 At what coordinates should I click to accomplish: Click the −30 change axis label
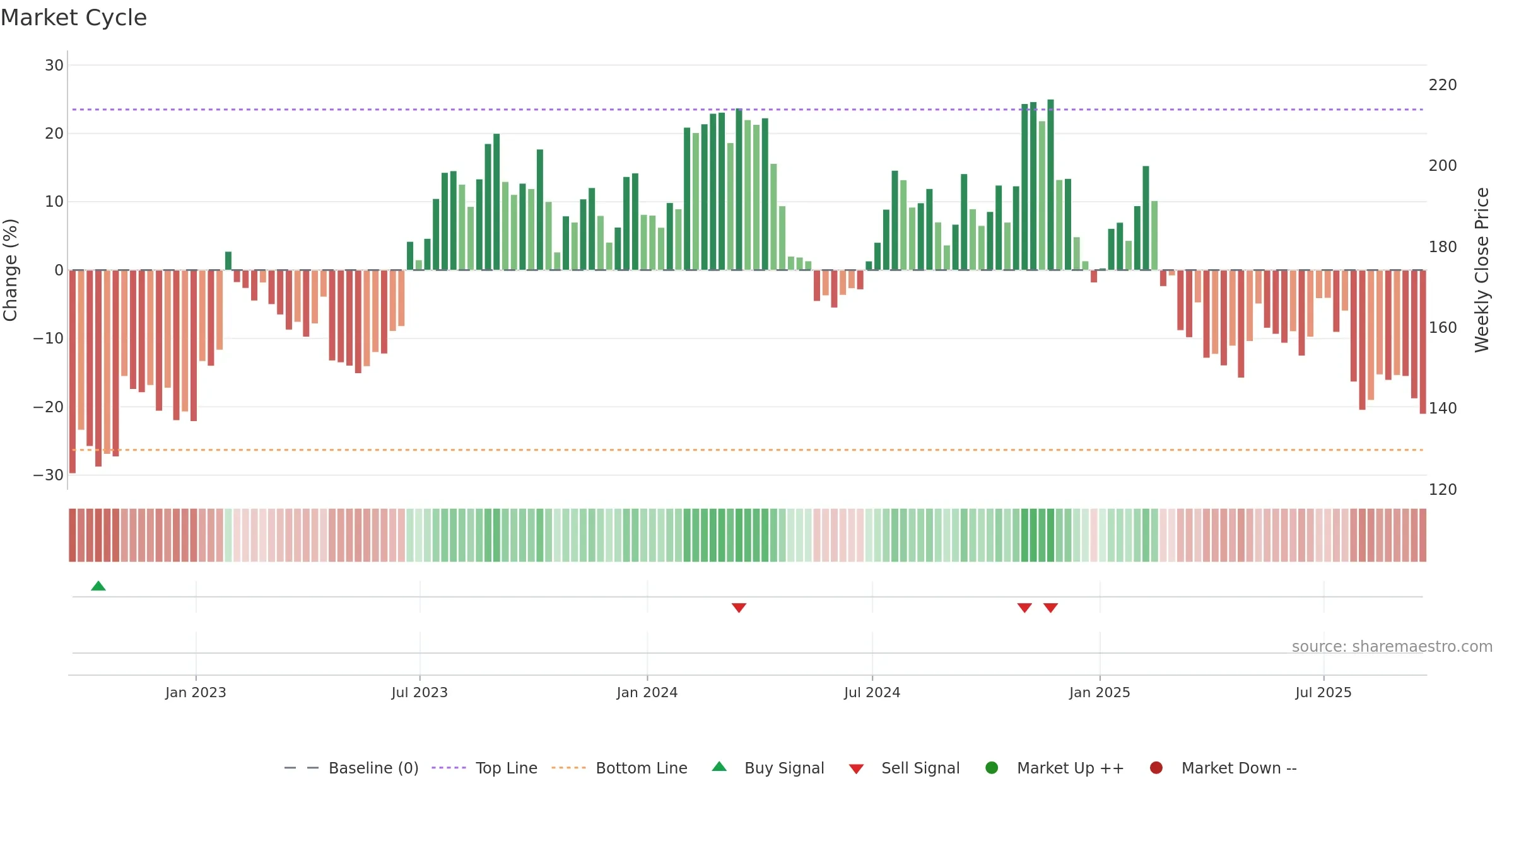(x=49, y=475)
